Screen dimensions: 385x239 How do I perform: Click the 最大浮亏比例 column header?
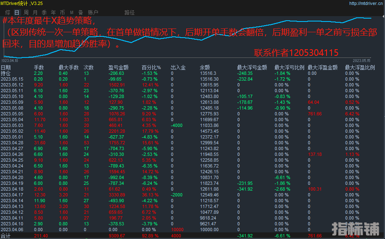(x=289, y=67)
